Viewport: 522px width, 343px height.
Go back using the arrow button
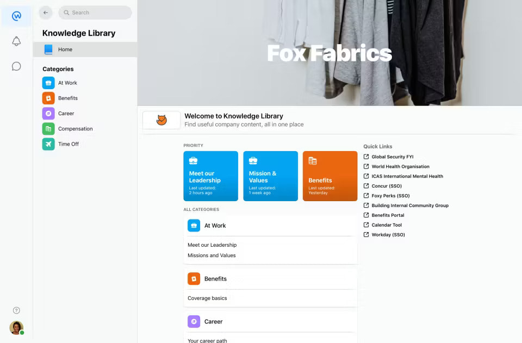click(x=45, y=12)
